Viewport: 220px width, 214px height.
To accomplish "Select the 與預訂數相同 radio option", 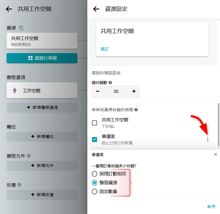I will click(x=95, y=174).
